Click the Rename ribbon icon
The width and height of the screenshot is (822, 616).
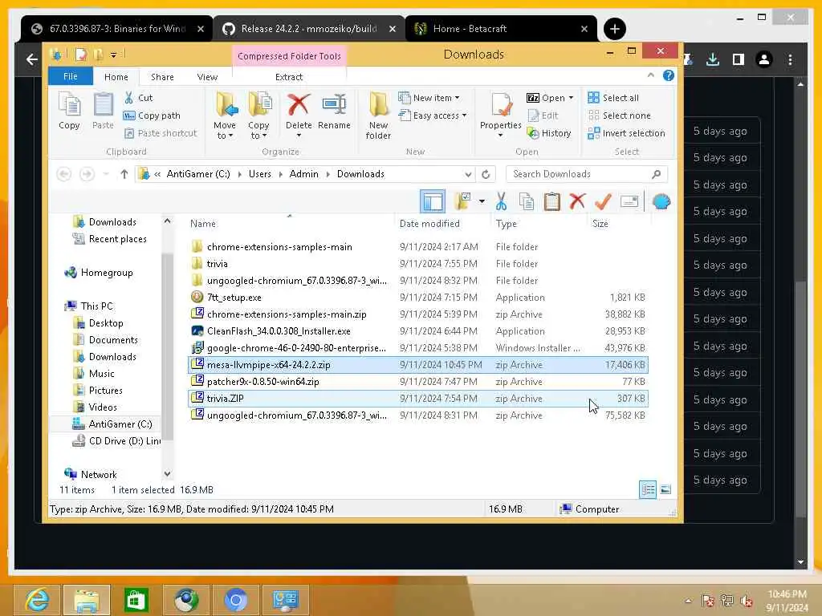pyautogui.click(x=334, y=111)
